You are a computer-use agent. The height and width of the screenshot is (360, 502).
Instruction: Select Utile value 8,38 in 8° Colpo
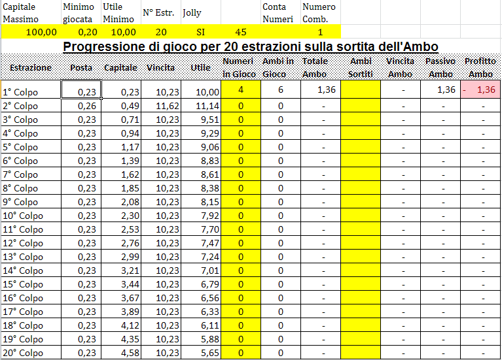coord(201,188)
